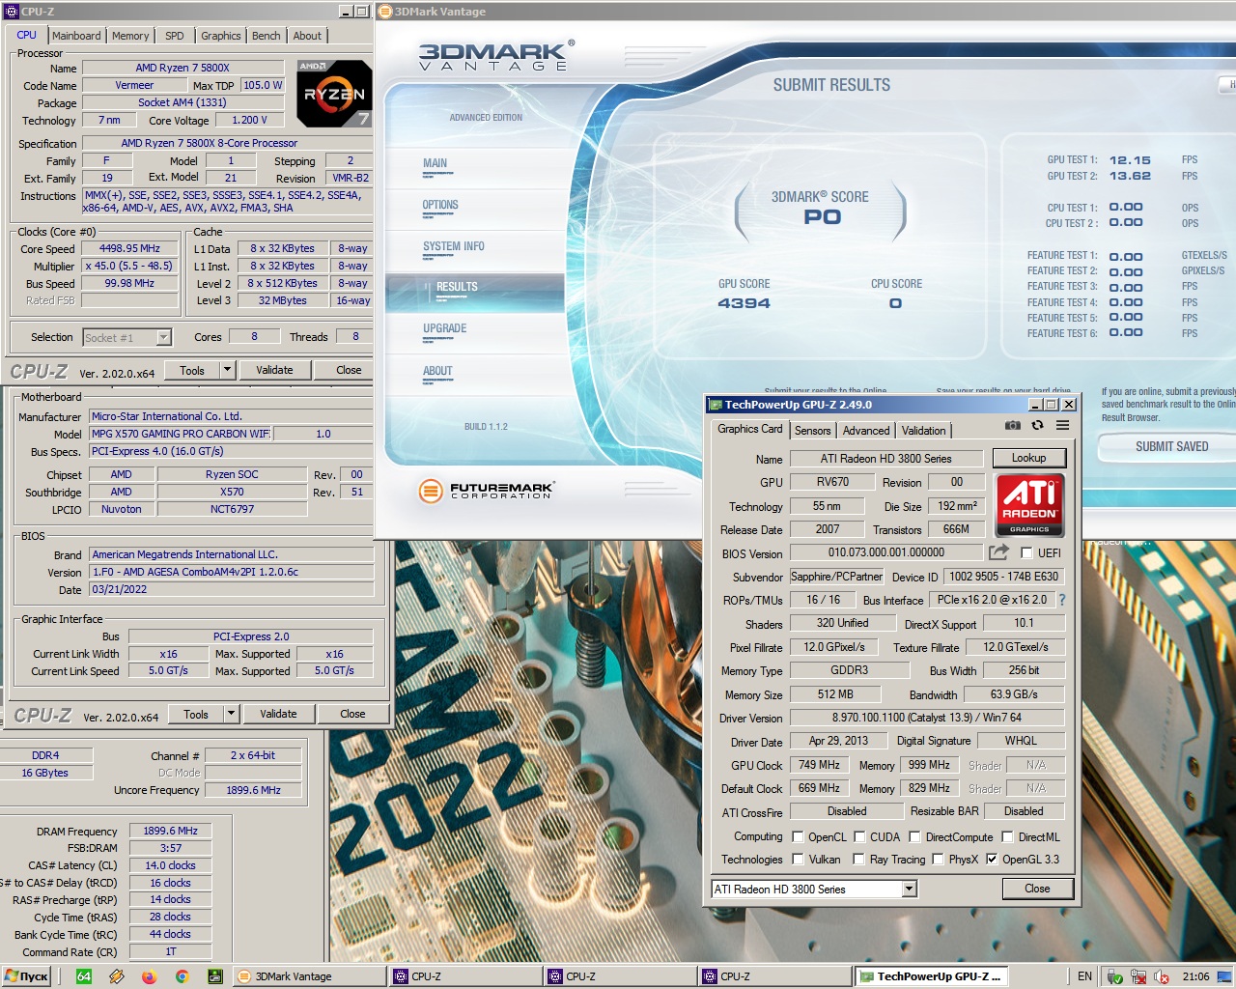Toggle the DirectML checkbox

coord(1007,837)
